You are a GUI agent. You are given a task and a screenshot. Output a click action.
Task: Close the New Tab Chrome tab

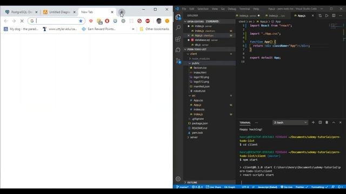112,12
